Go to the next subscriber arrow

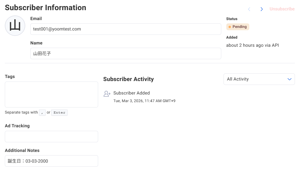tap(262, 9)
